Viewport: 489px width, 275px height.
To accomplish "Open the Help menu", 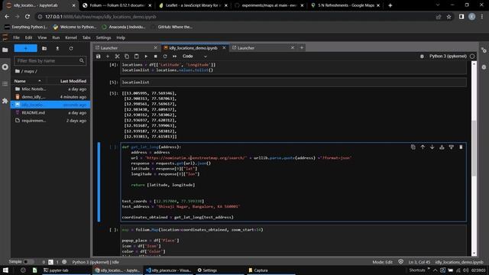I will coord(121,37).
